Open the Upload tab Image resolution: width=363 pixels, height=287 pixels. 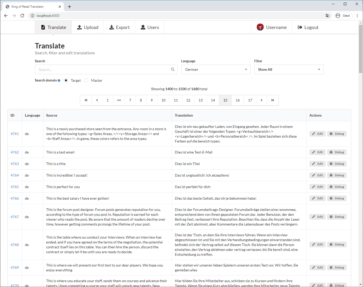(x=88, y=27)
